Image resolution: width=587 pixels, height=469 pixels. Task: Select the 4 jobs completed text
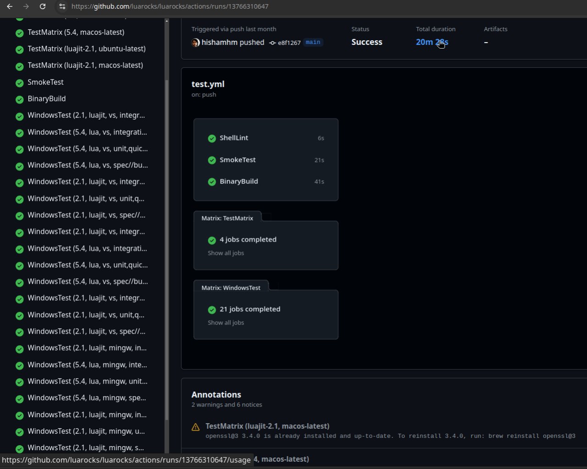pyautogui.click(x=248, y=239)
